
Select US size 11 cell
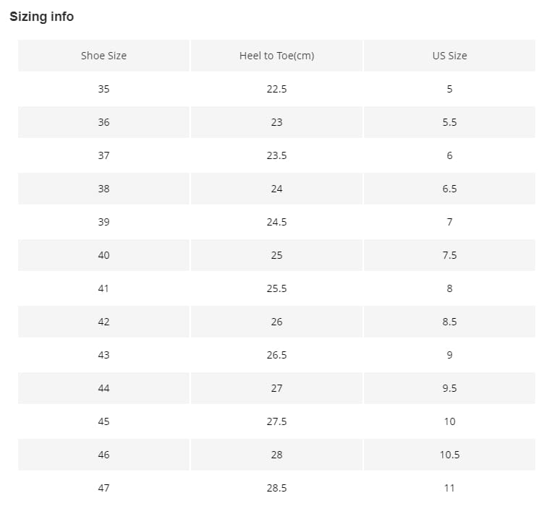click(449, 488)
